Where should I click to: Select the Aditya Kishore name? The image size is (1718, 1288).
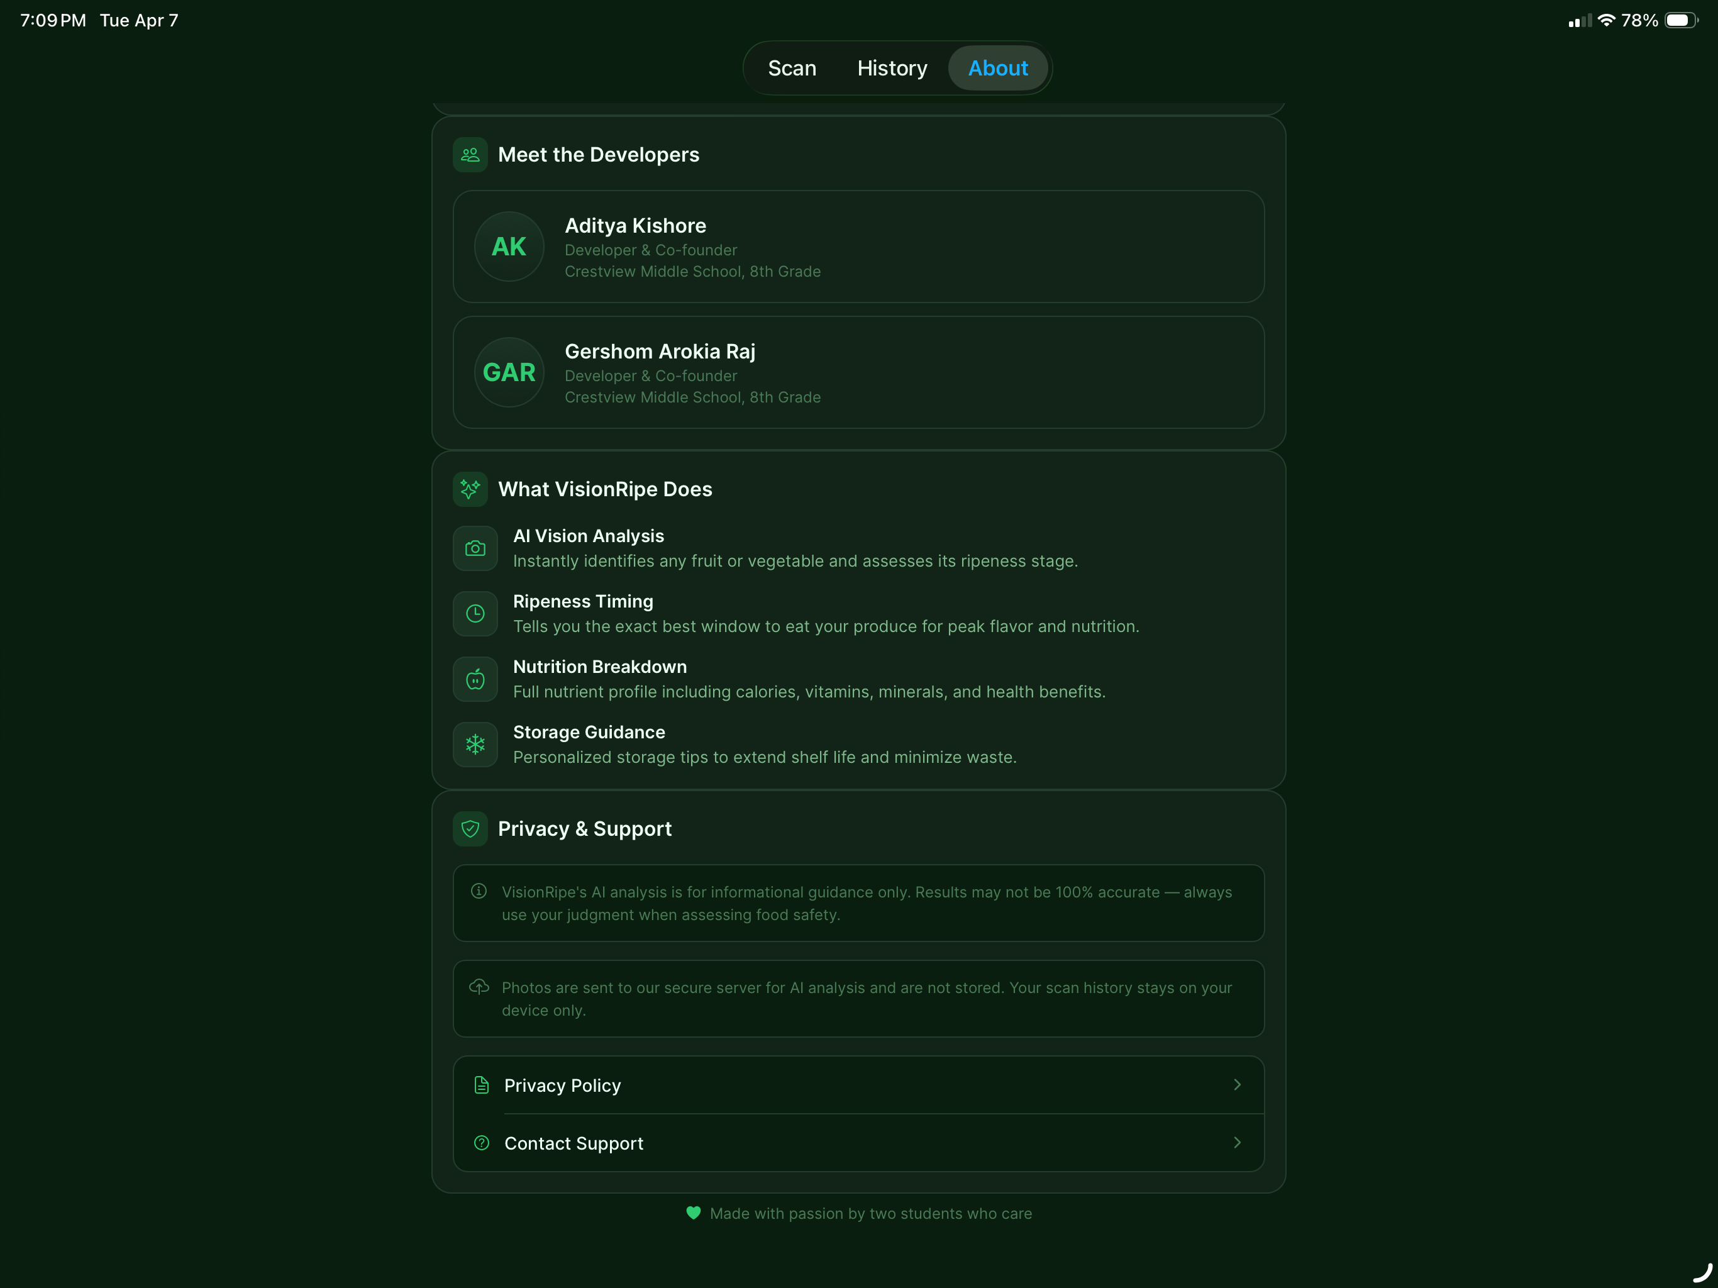[635, 225]
